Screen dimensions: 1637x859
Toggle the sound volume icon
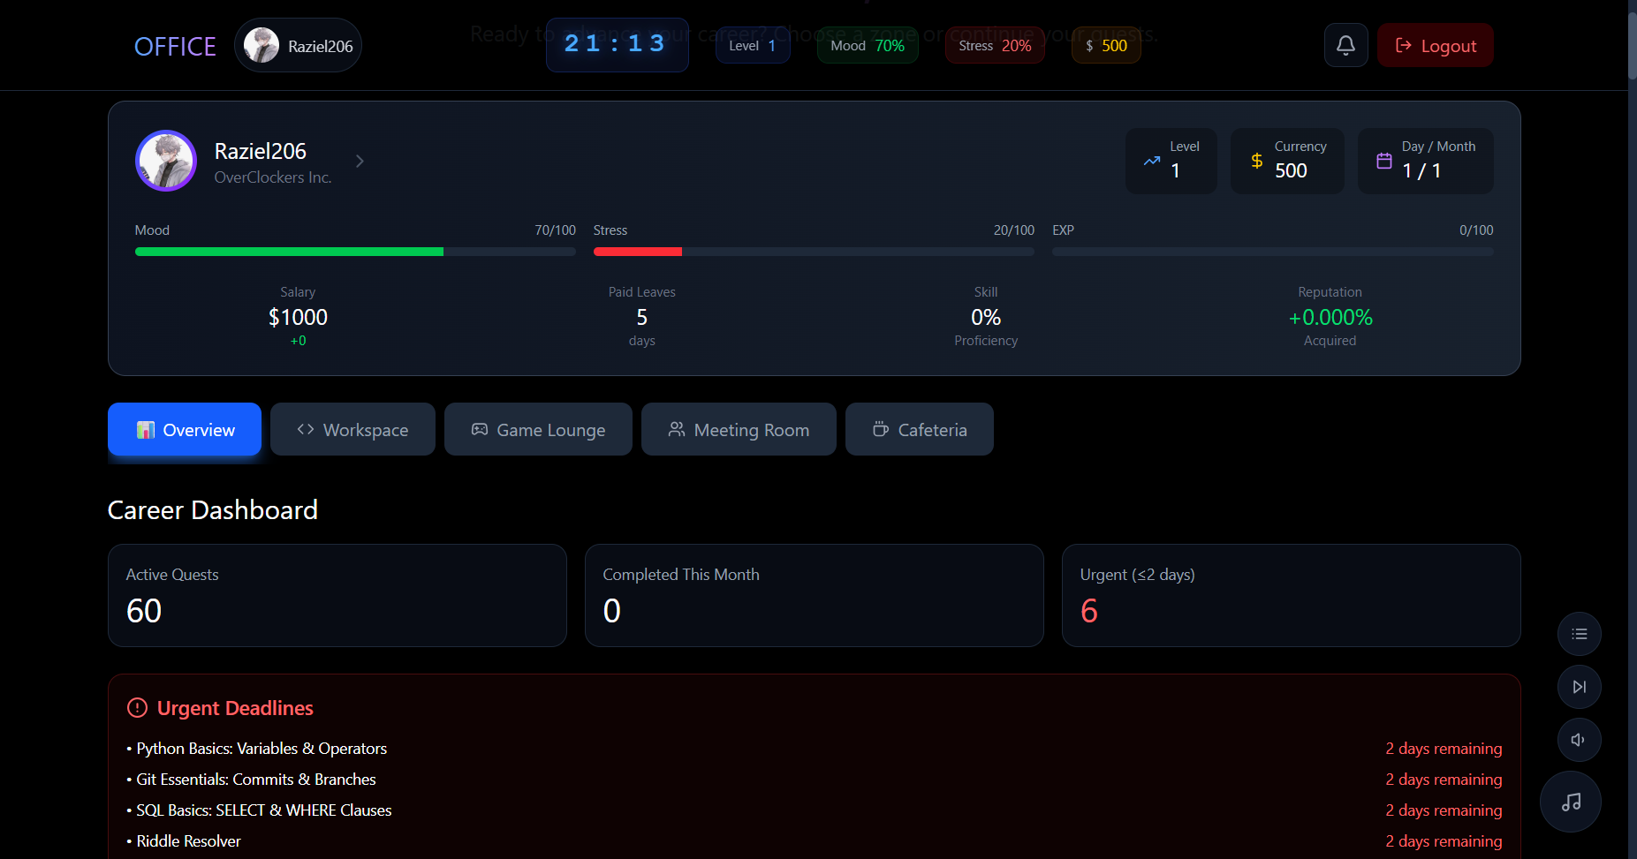click(1580, 740)
